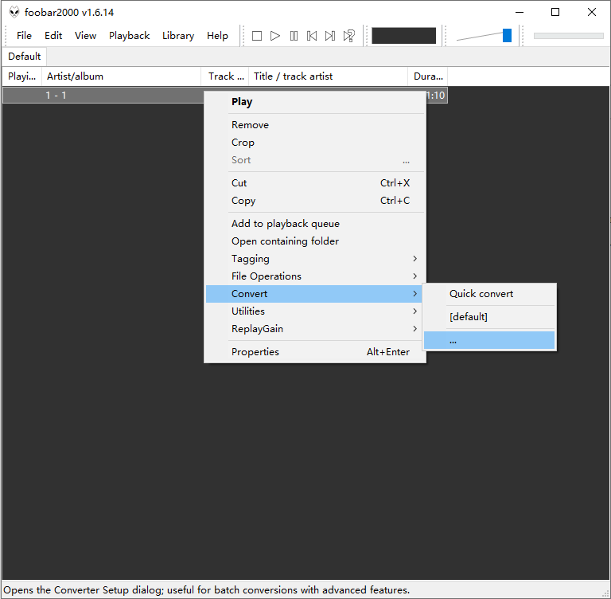The image size is (611, 599).
Task: Expand the Convert submenu
Action: [x=315, y=294]
